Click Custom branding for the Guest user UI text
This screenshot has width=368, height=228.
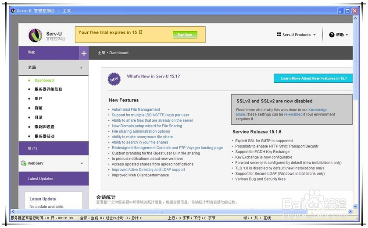pos(156,153)
